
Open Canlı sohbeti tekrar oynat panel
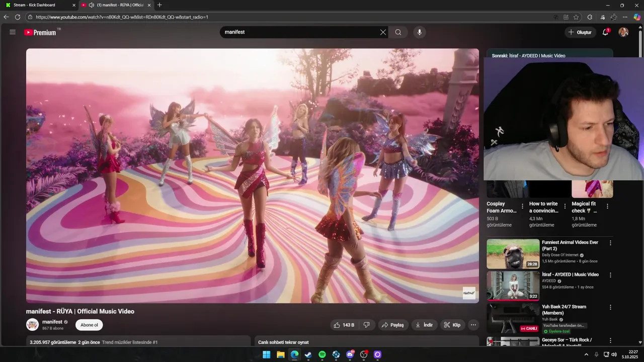366,342
